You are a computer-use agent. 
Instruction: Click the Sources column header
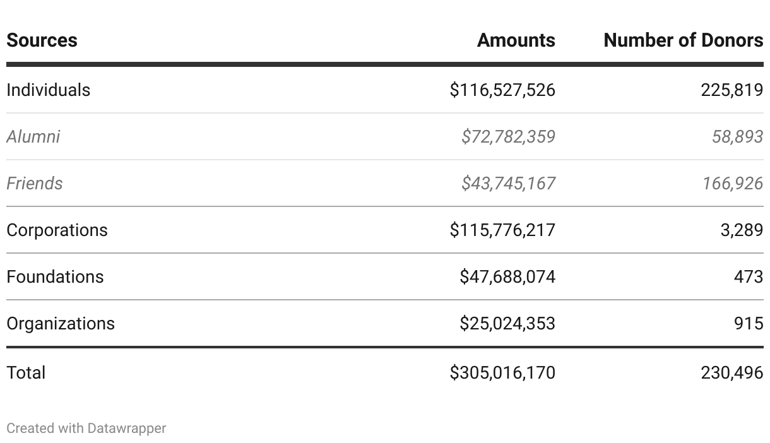(42, 40)
